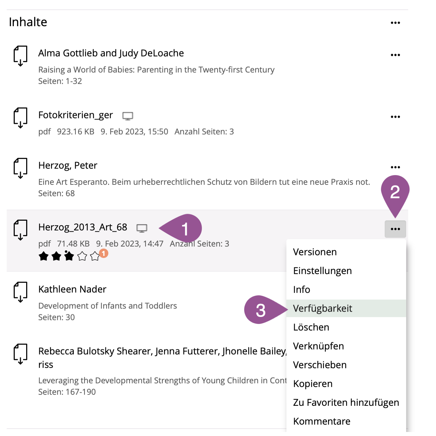
Task: Click download icon beside Fotokriterien_ger
Action: tap(20, 118)
